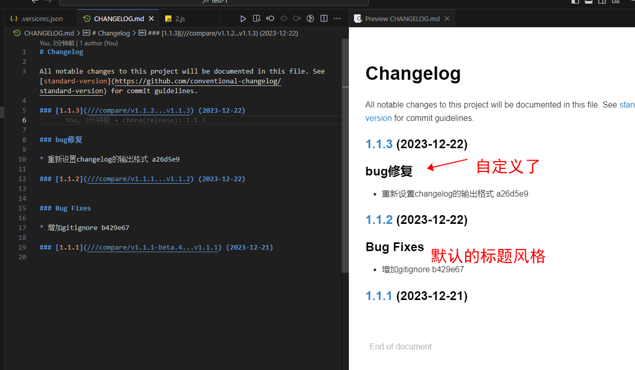Click editor line '* 重新设置changelog的输出格式 a26d5e9'
635x370 pixels.
tap(110, 160)
